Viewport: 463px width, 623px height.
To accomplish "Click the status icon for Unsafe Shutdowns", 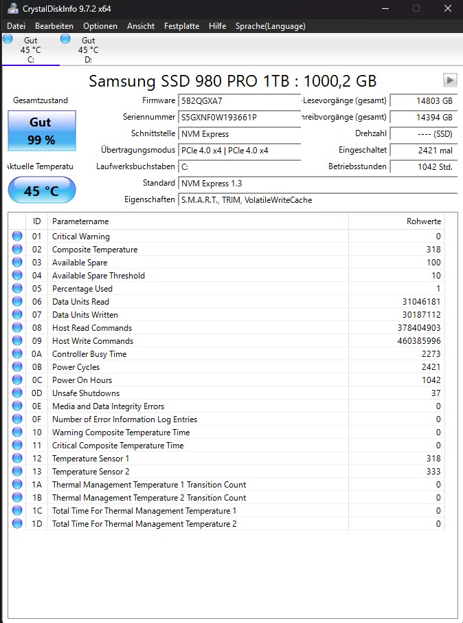I will (x=17, y=393).
